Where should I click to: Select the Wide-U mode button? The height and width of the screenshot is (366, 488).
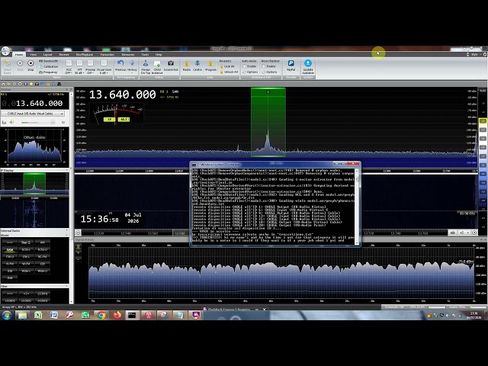point(43,271)
